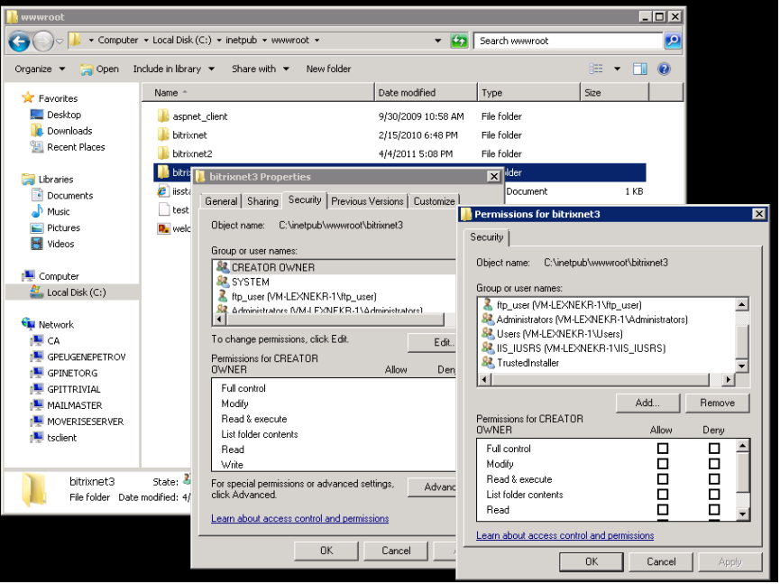Open the Organize dropdown menu
This screenshot has width=780, height=584.
pos(40,69)
